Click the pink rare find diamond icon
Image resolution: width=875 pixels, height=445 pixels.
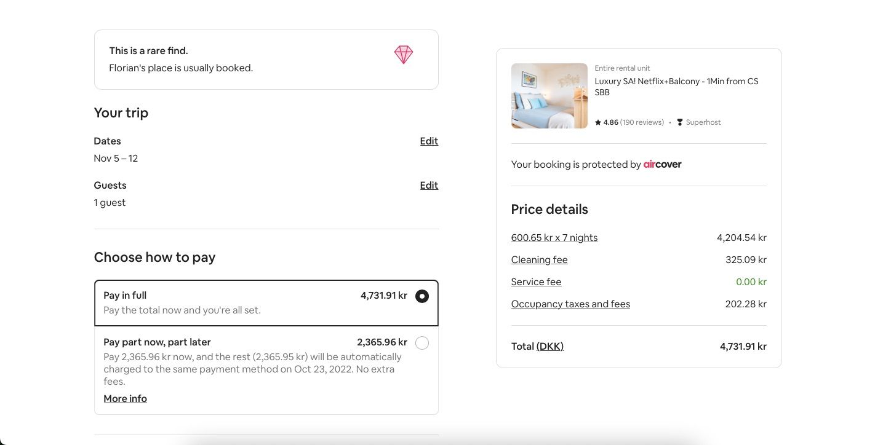[403, 55]
